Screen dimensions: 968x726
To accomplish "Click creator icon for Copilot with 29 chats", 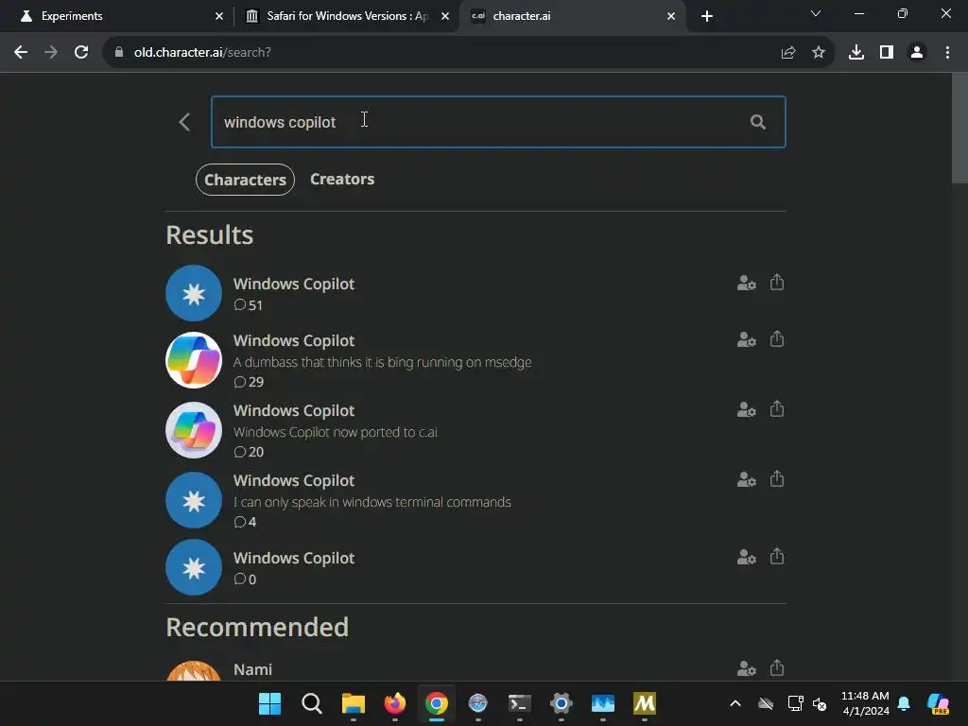I will (747, 339).
